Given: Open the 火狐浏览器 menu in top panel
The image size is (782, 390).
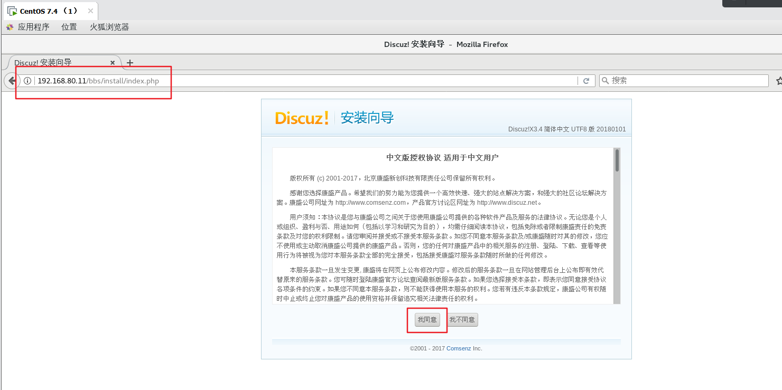Looking at the screenshot, I should tap(109, 27).
